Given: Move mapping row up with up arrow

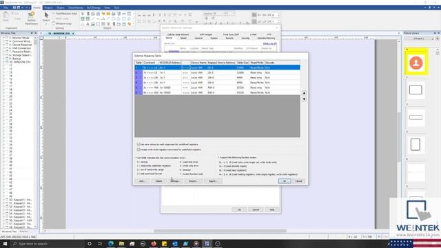Looking at the screenshot, I should [304, 93].
